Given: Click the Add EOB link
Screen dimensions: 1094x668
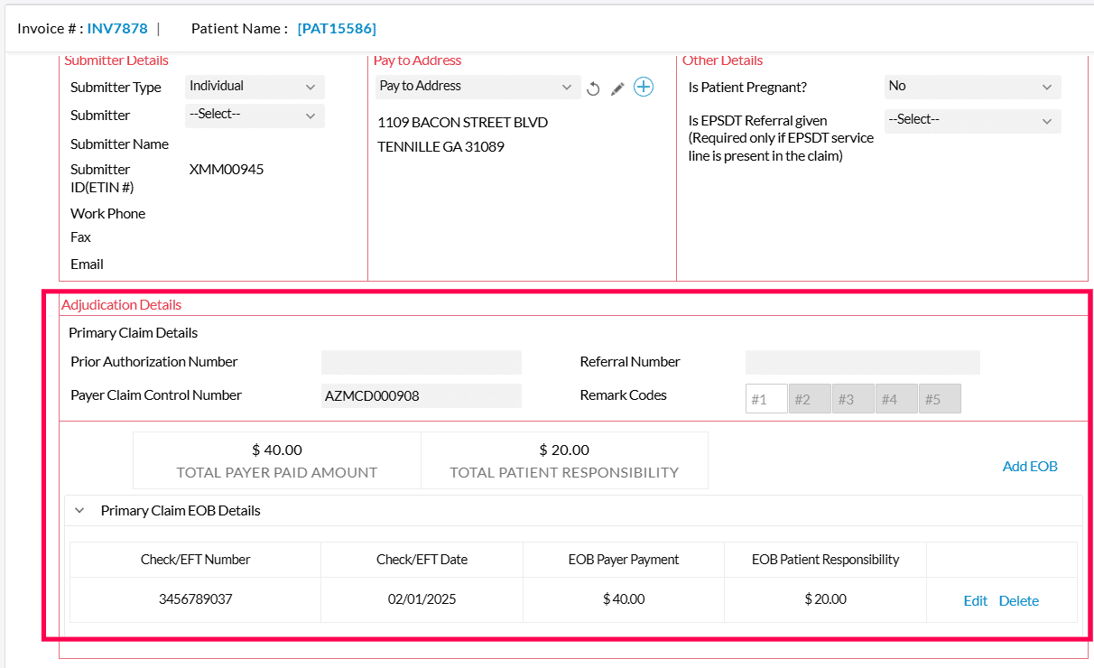Looking at the screenshot, I should click(x=1029, y=466).
